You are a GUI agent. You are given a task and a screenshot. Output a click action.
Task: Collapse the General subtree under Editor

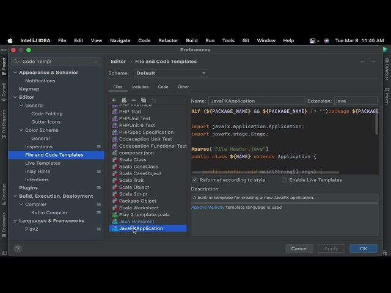point(21,106)
